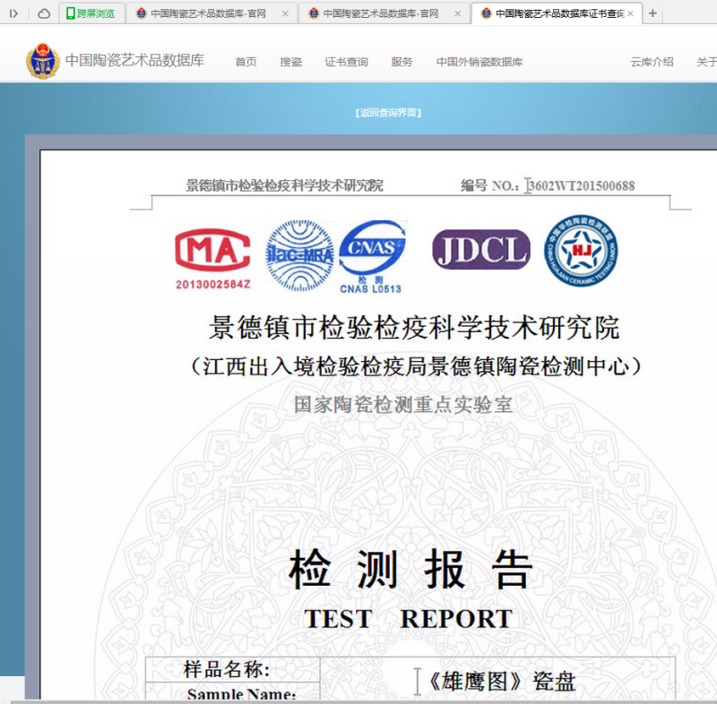Viewport: 717px width, 704px height.
Task: Click the cloud icon in browser tab bar
Action: tap(43, 13)
